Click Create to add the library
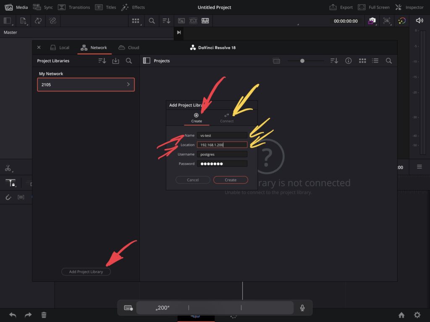 (231, 180)
